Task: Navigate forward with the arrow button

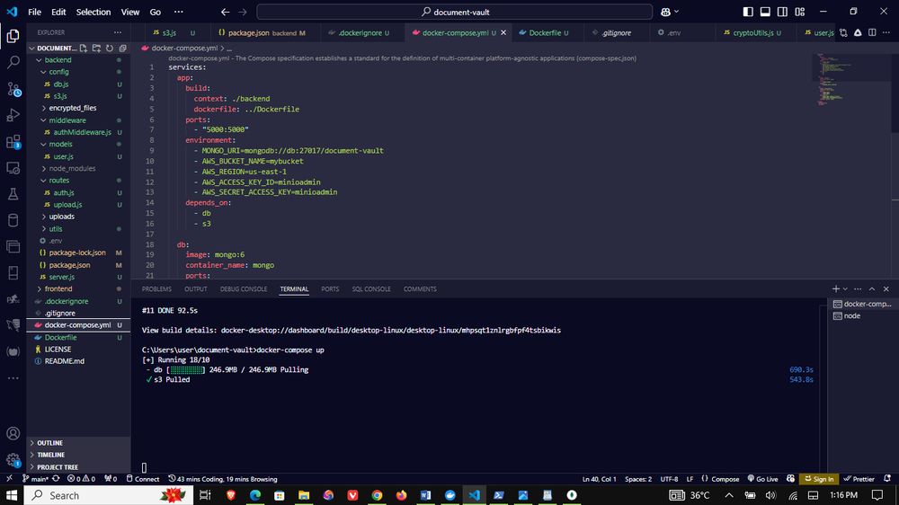Action: (x=243, y=12)
